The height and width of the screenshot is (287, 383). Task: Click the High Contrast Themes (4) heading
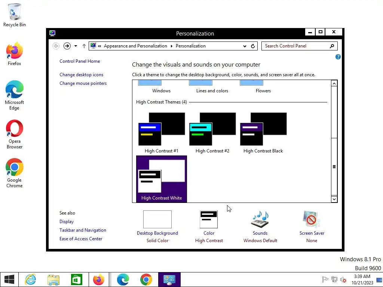(x=162, y=102)
